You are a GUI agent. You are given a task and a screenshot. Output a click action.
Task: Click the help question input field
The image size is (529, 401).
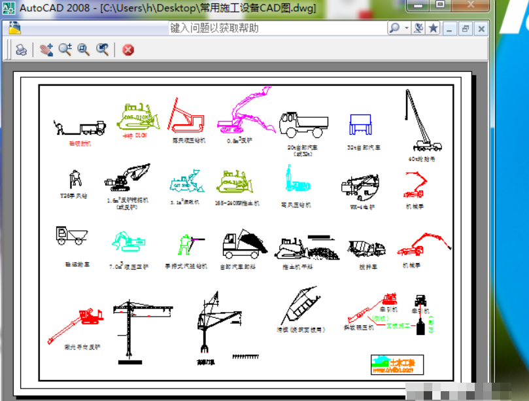[x=277, y=28]
